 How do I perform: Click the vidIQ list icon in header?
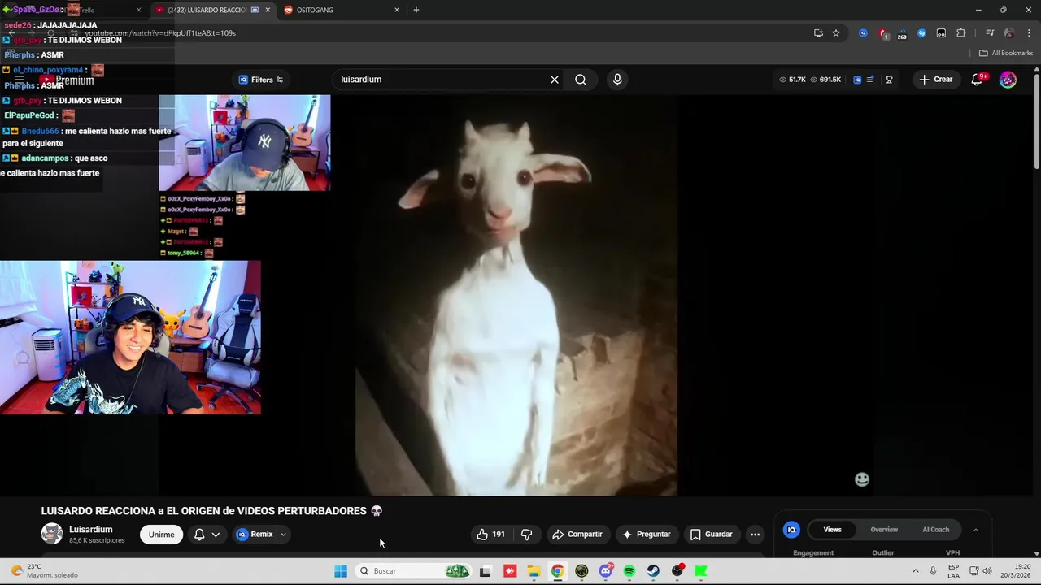click(870, 80)
